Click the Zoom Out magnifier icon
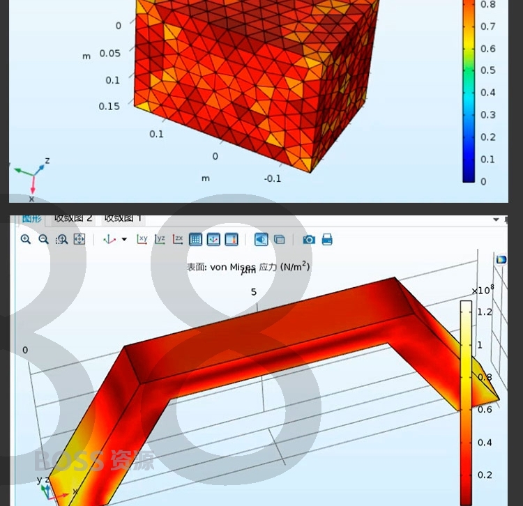523x506 pixels. tap(44, 239)
